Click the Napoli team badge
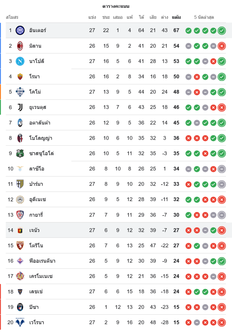 pos(20,61)
